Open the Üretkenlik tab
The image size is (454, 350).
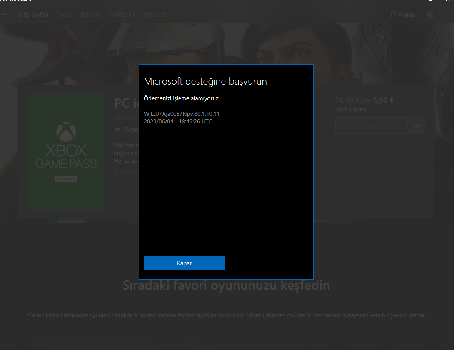click(x=122, y=15)
